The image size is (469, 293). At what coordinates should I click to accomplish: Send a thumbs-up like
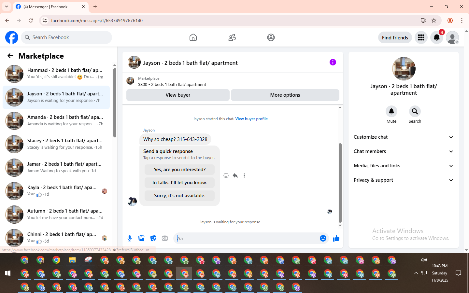click(336, 238)
